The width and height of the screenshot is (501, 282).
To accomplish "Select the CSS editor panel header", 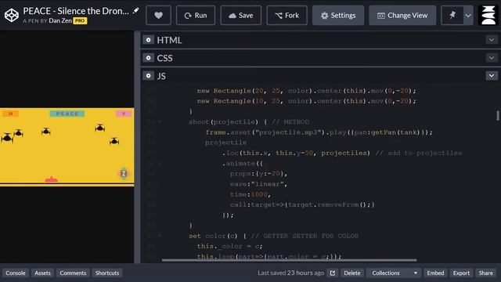I will [x=320, y=58].
